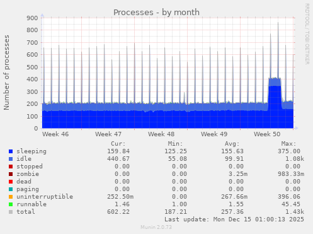Click zombie average value 3.25m
The height and width of the screenshot is (234, 313).
[x=238, y=174]
